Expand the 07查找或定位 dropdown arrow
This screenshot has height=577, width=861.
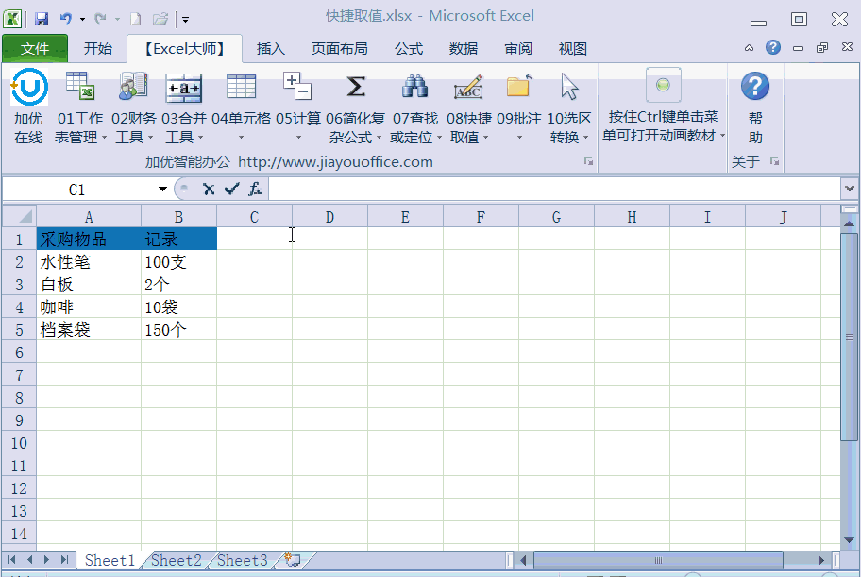tap(439, 137)
